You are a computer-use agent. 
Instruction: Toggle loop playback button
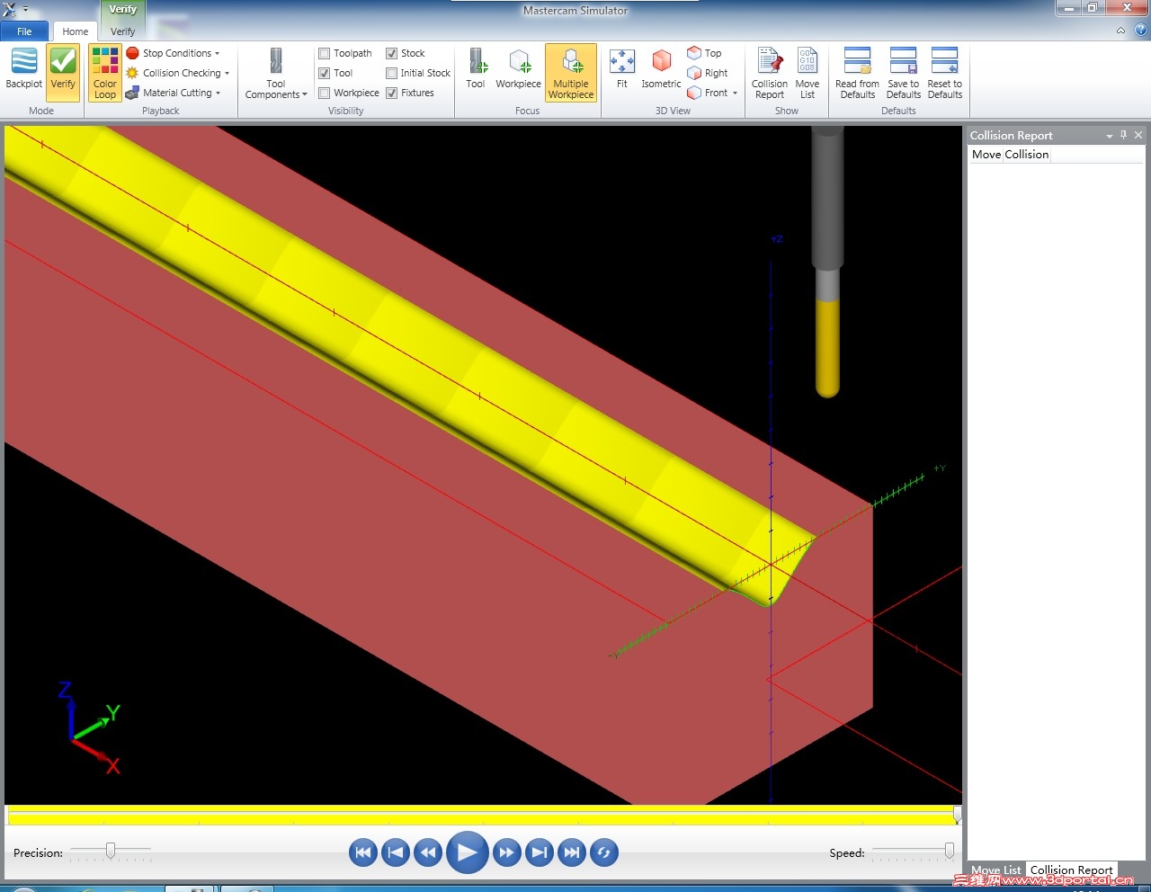(604, 852)
